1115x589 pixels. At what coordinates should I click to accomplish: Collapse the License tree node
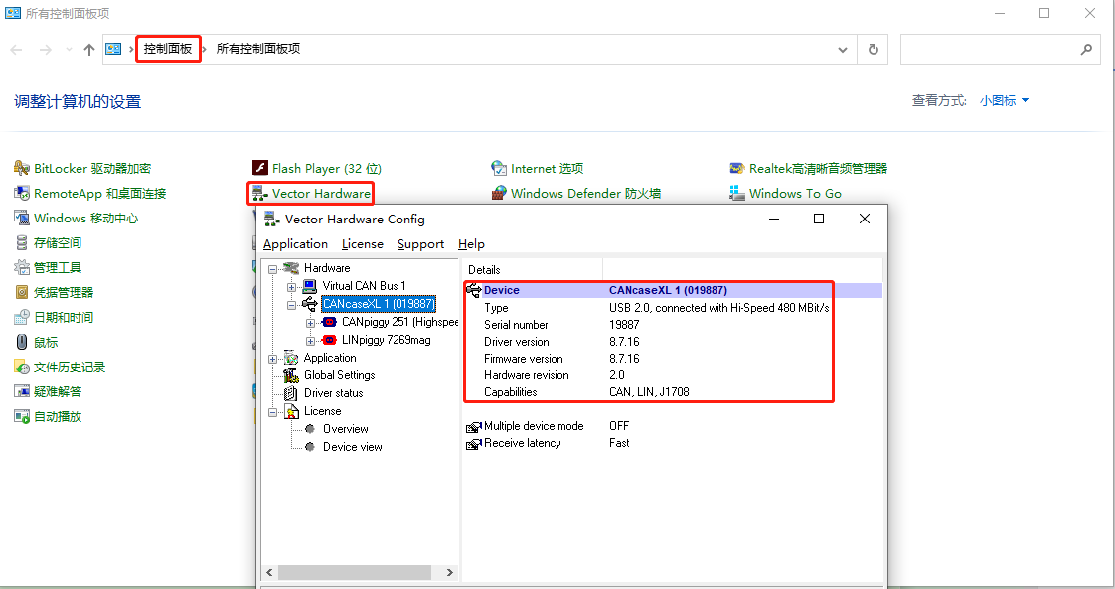272,413
